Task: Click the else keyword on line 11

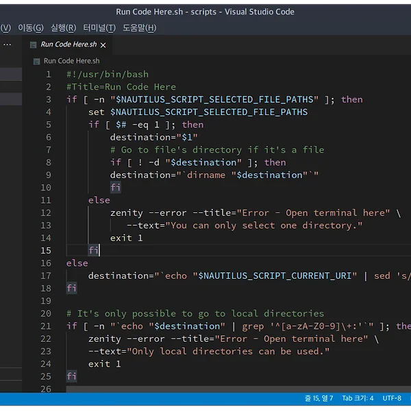Action: 99,200
